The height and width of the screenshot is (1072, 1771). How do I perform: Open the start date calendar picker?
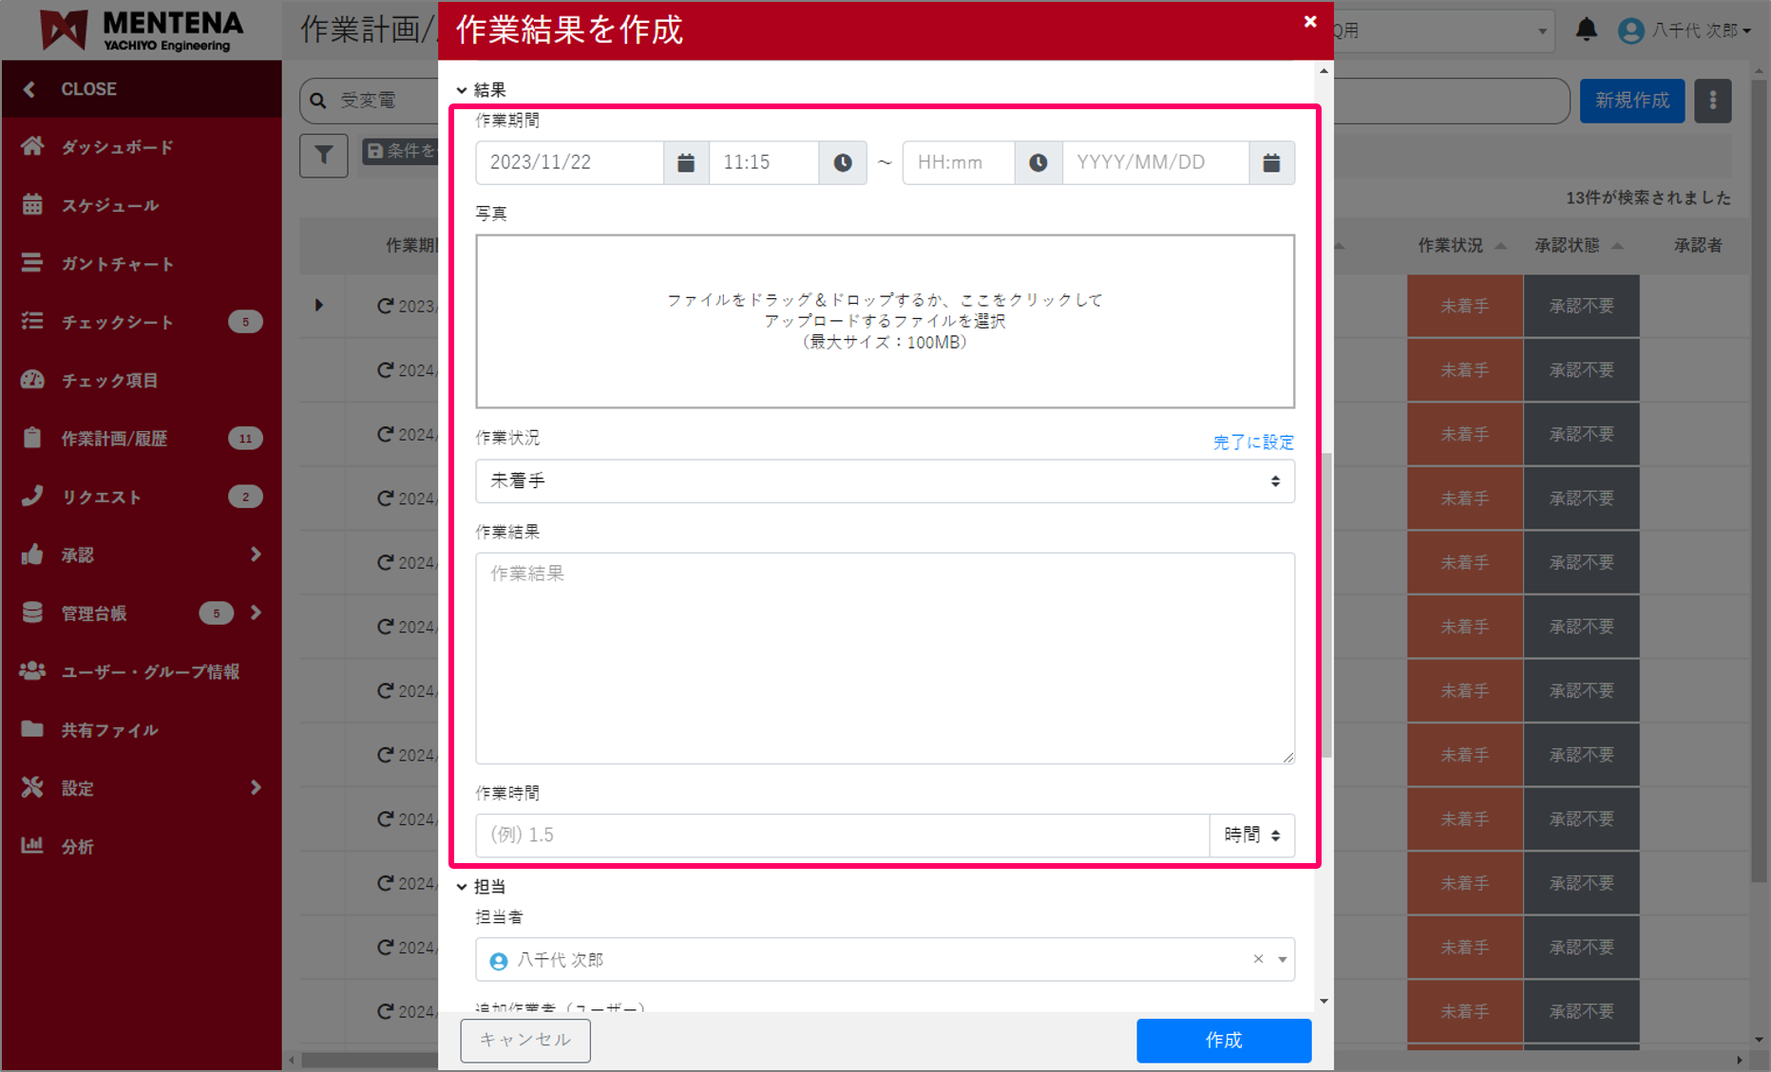coord(685,162)
